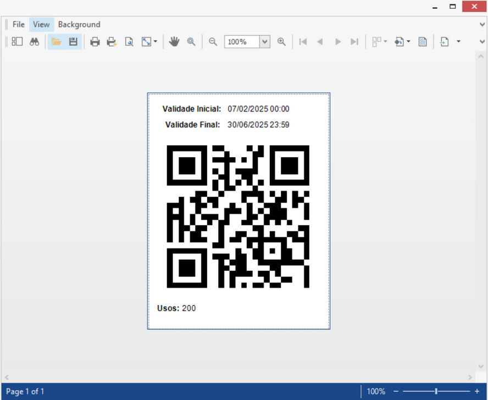Click the vertical scrollbar up arrow
The image size is (488, 400).
pyautogui.click(x=481, y=57)
